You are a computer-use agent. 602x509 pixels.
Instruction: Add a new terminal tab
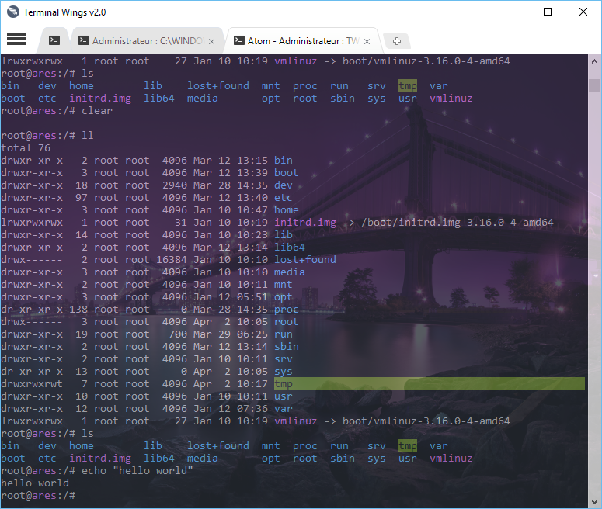(x=397, y=40)
